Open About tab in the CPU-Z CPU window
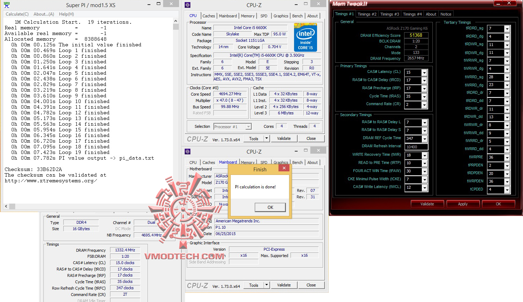Viewport: 523px width, 302px height. pyautogui.click(x=312, y=16)
